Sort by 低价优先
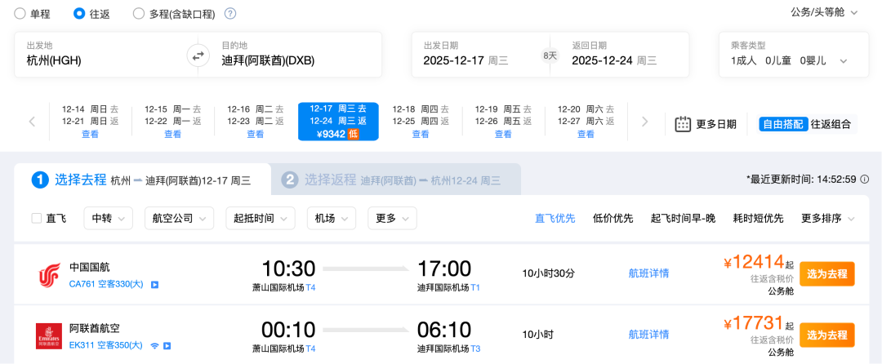 click(612, 218)
